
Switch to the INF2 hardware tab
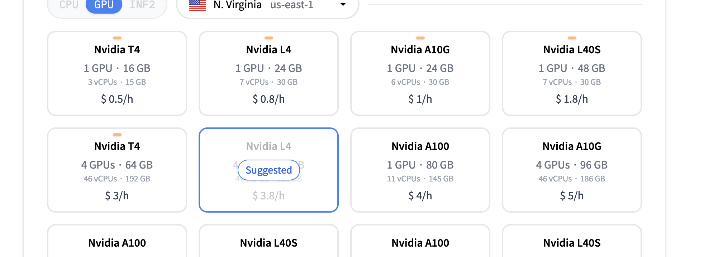142,5
